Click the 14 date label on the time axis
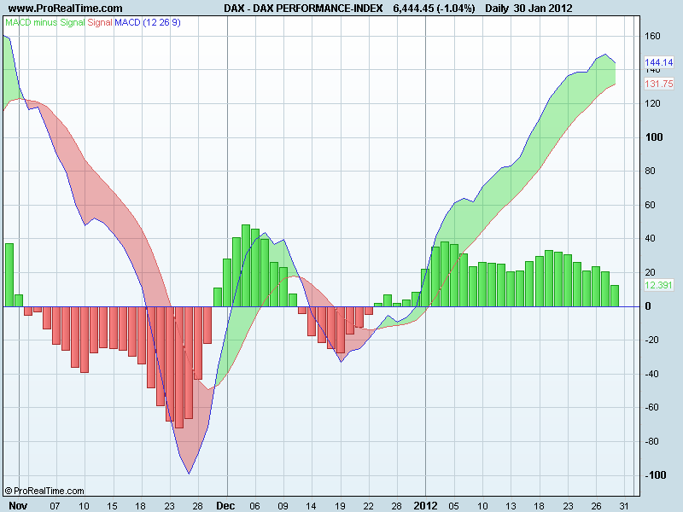The image size is (683, 512). point(311,506)
